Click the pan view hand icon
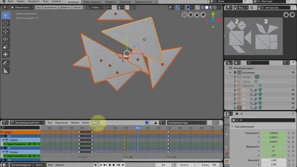Screen dimensions: 297x167 click(197, 15)
